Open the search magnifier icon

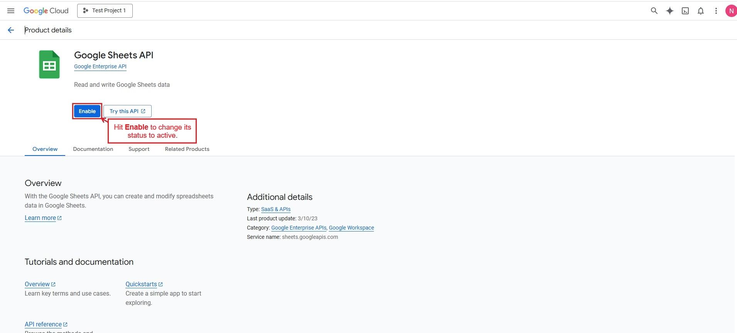coord(654,11)
